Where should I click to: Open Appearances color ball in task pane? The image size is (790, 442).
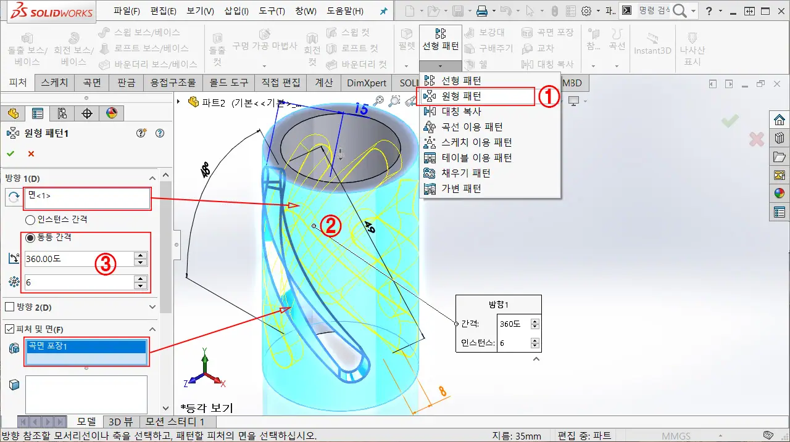(780, 194)
